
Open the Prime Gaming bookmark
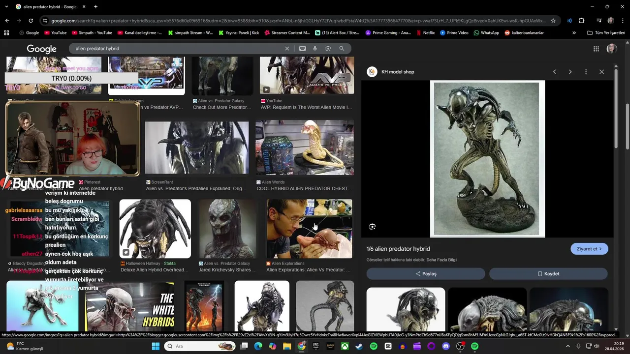pos(388,33)
